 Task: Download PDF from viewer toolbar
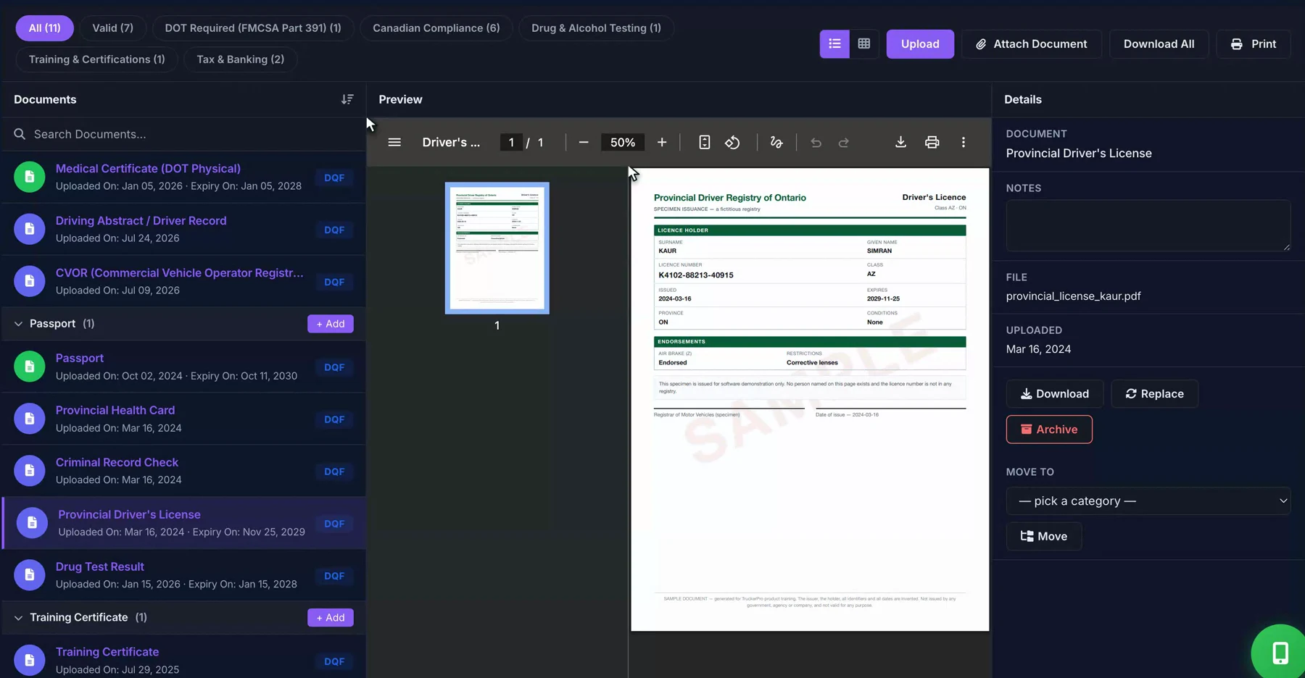(900, 143)
